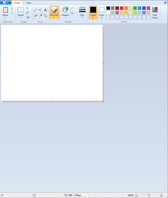Screen dimensions: 168x198
Task: Click the Paste clipboard icon
Action: (5, 10)
